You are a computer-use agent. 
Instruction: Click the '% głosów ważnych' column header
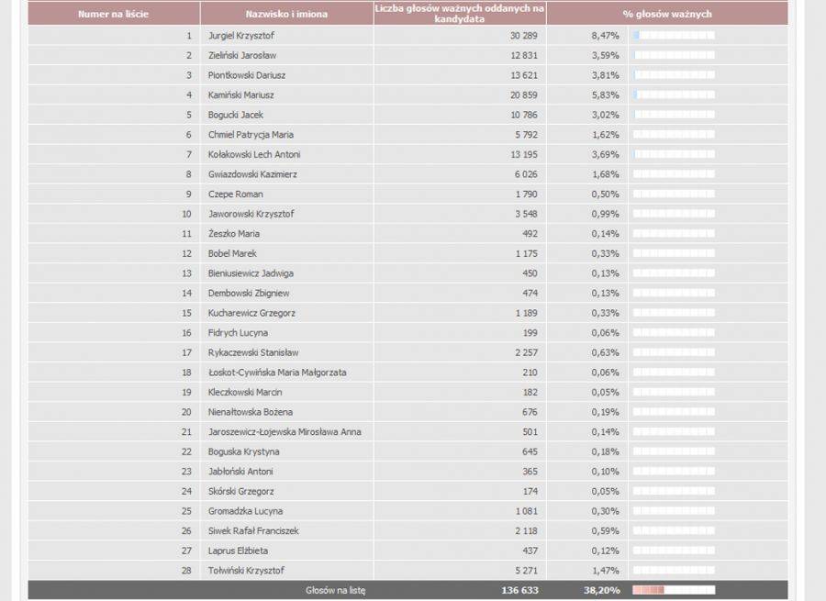point(667,14)
